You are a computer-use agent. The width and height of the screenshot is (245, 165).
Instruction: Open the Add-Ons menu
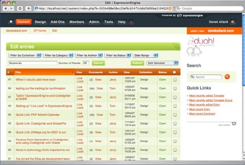pyautogui.click(x=58, y=22)
